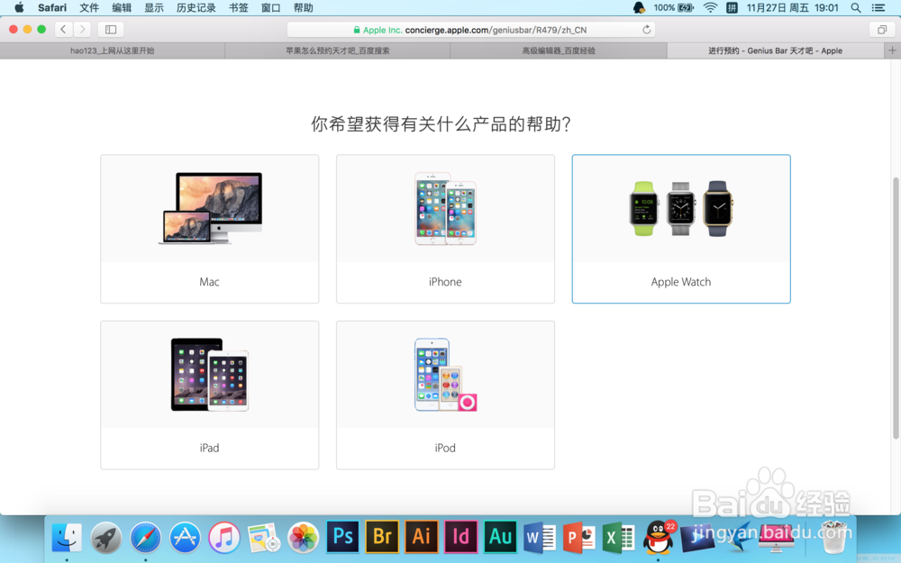Launch iTunes from the Dock
901x563 pixels.
[x=224, y=537]
